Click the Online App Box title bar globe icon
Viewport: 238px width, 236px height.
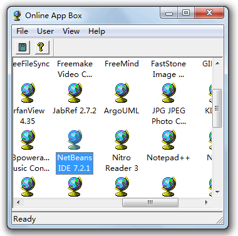click(18, 16)
